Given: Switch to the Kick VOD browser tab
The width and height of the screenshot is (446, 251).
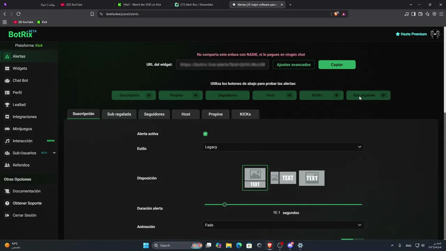Looking at the screenshot, I should click(x=143, y=5).
